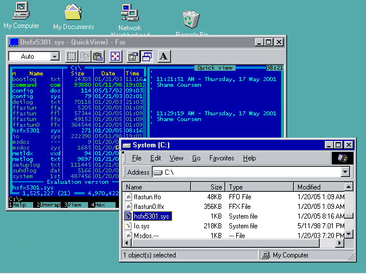
Task: Open the View menu in Explorer
Action: coord(176,158)
